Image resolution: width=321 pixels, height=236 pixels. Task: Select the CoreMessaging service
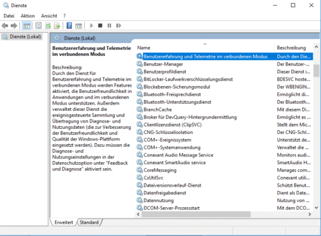[160, 170]
